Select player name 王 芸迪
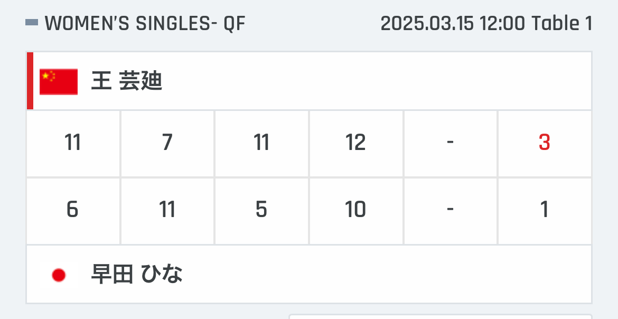The width and height of the screenshot is (618, 319). point(127,82)
